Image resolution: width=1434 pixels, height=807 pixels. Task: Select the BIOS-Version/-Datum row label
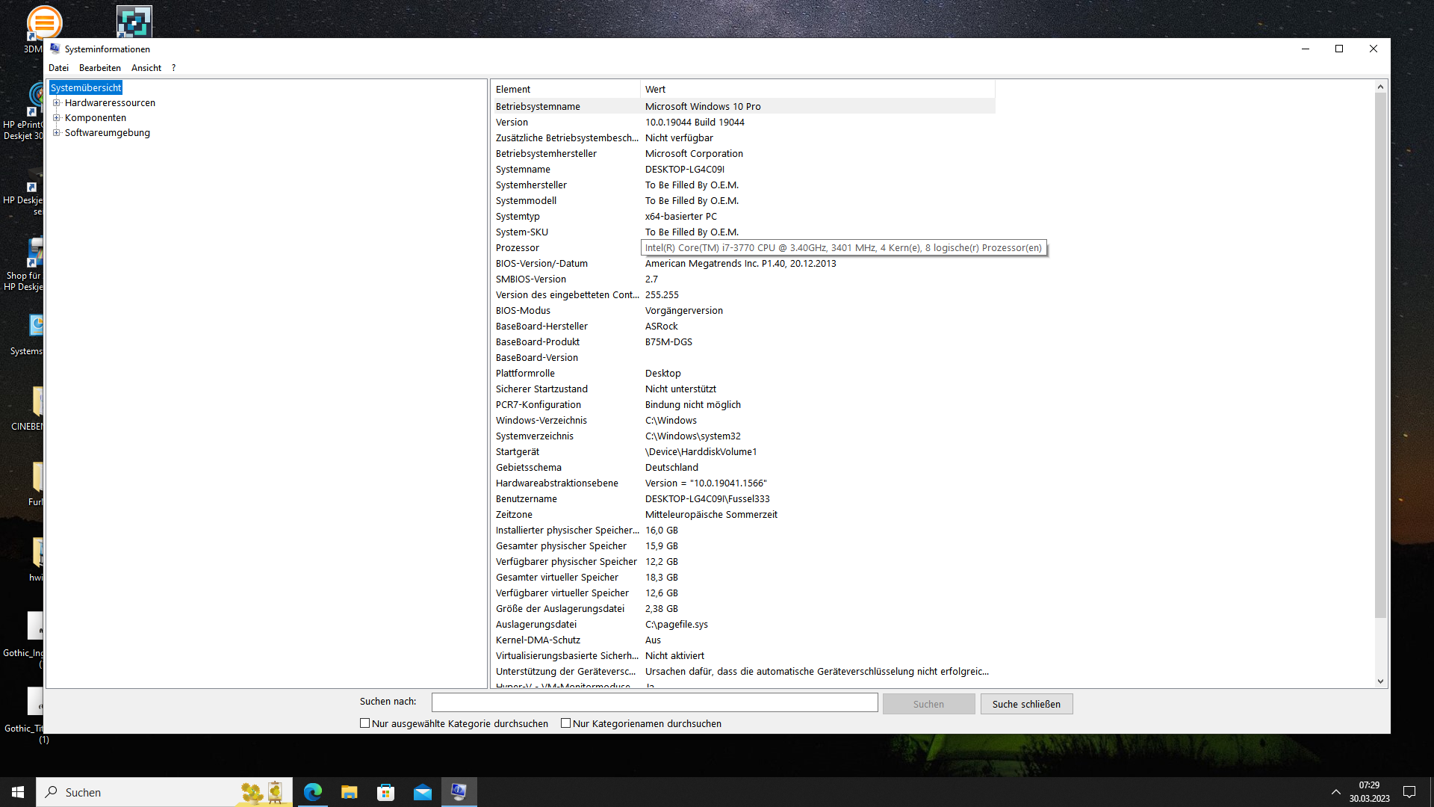click(541, 264)
